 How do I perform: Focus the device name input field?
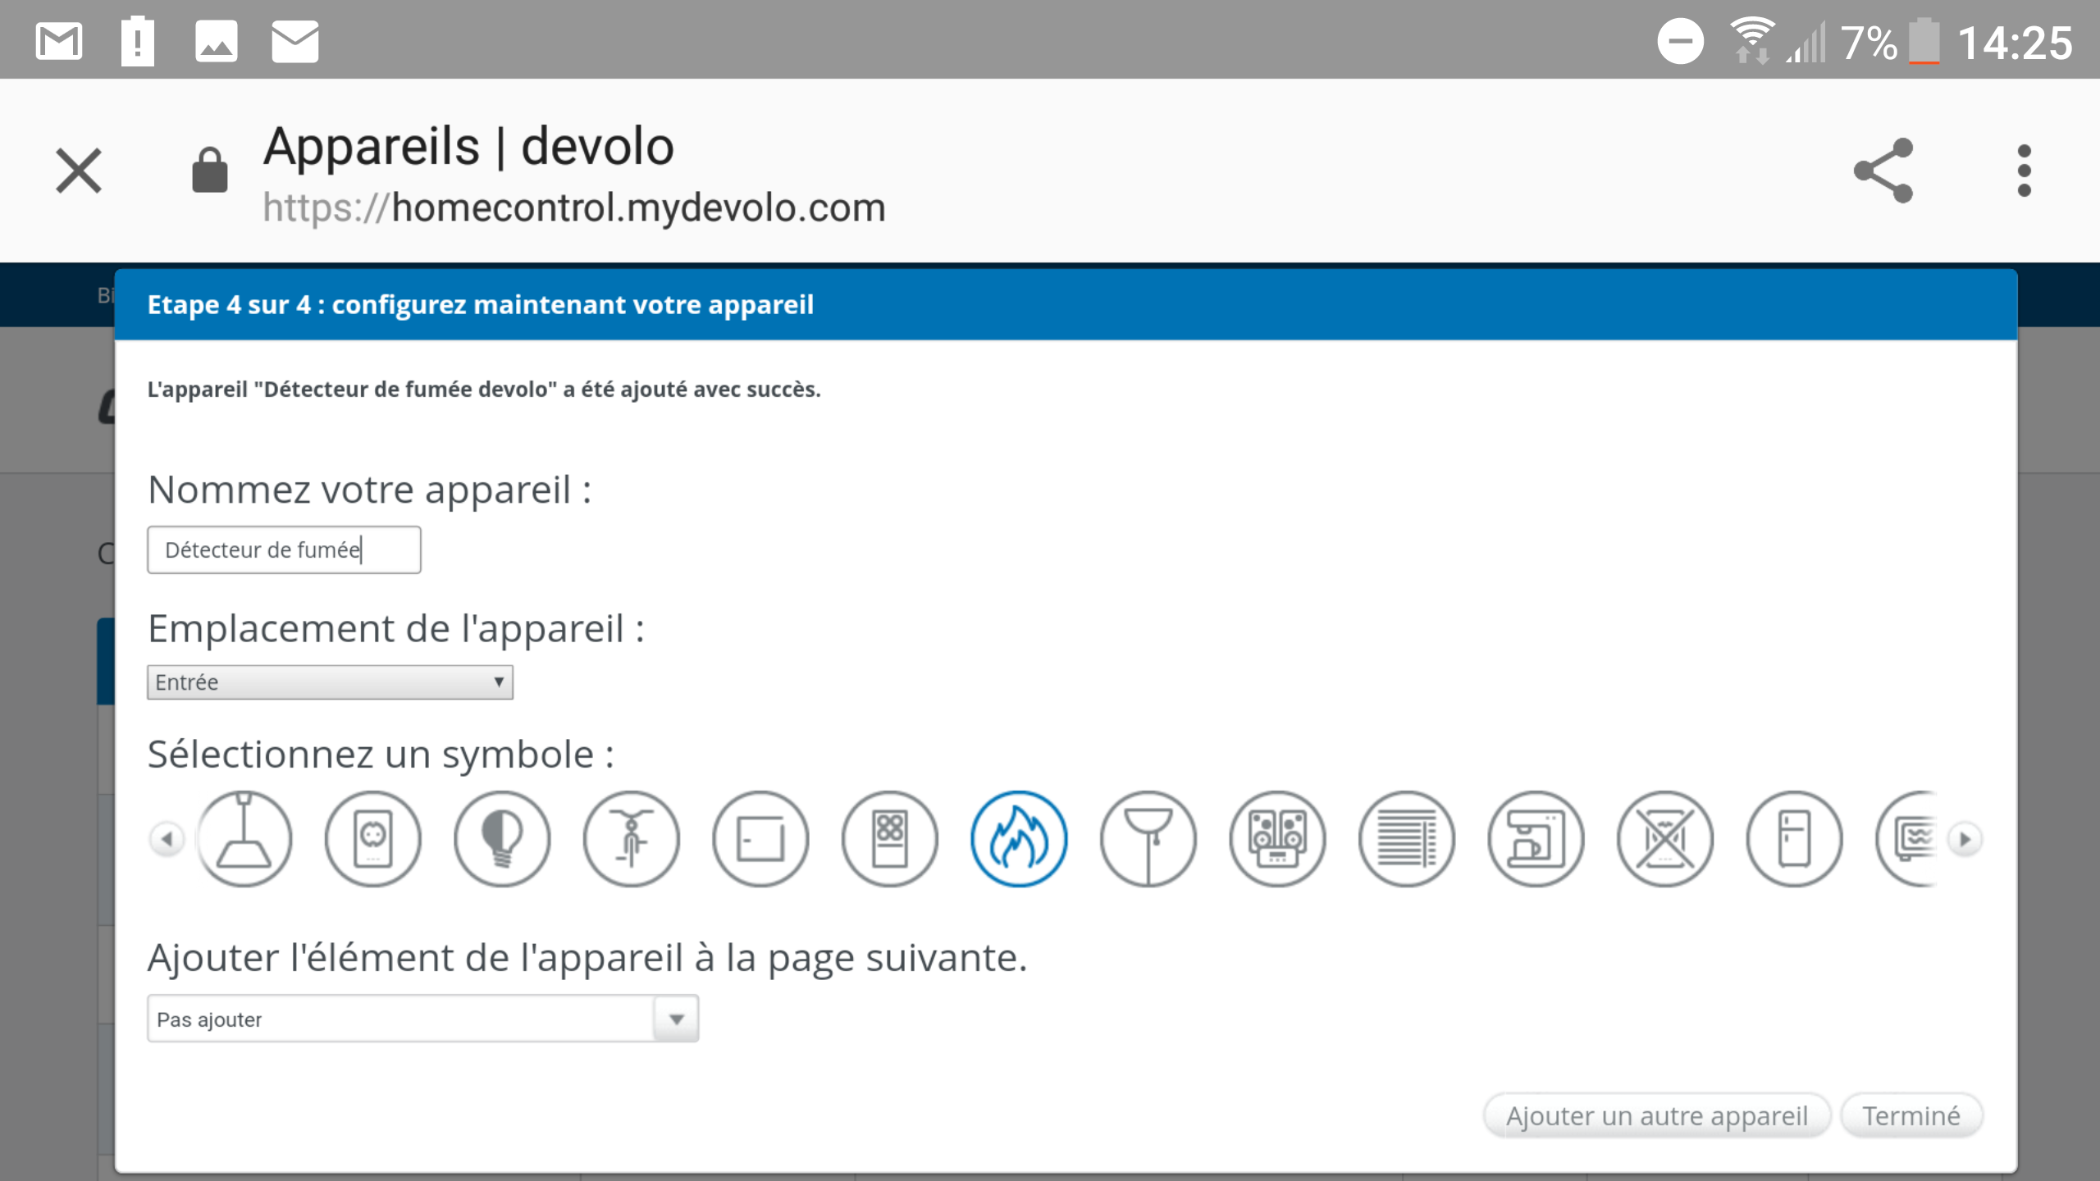(x=284, y=549)
